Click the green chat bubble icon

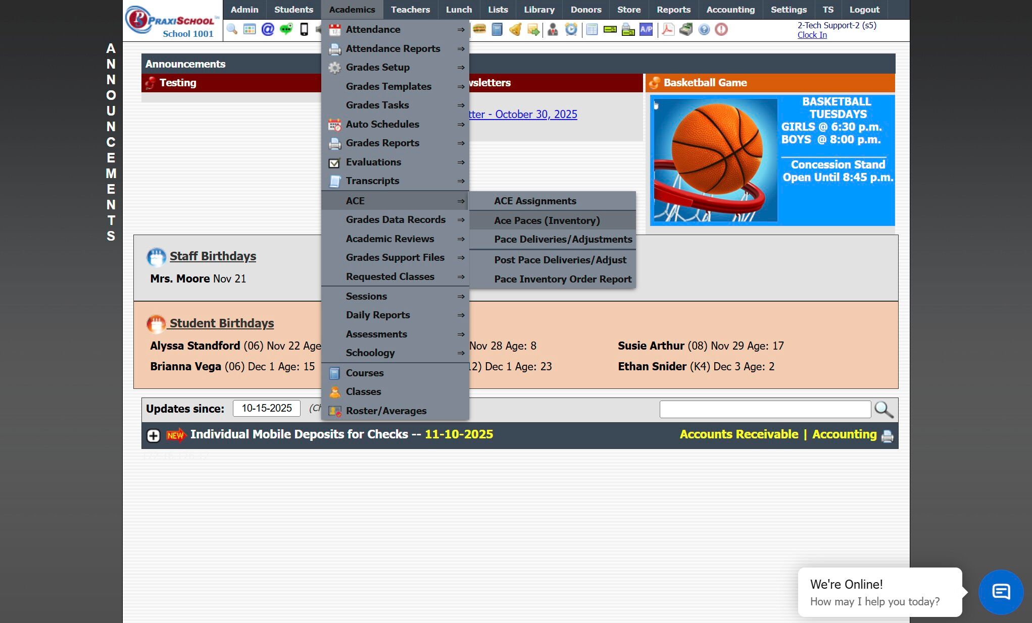pyautogui.click(x=286, y=29)
